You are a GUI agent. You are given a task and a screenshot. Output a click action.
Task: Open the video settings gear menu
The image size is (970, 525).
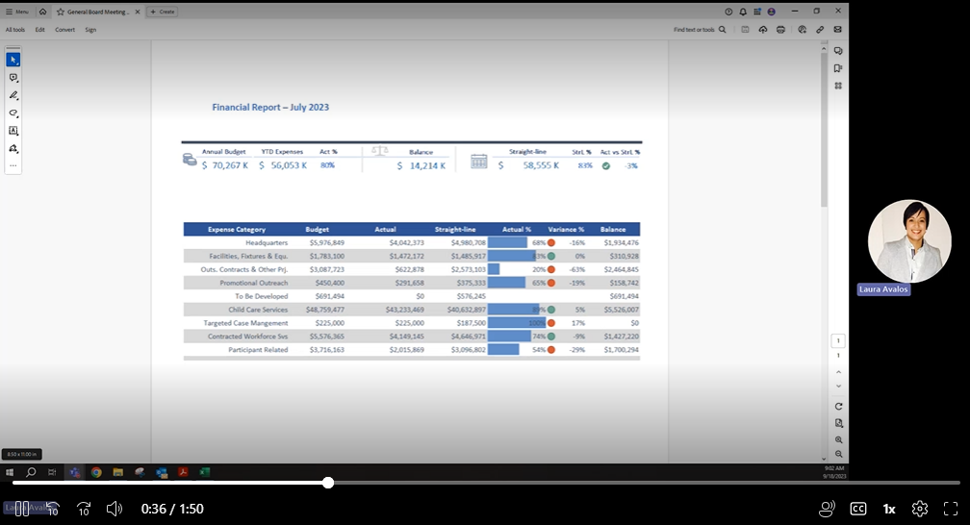pos(919,509)
